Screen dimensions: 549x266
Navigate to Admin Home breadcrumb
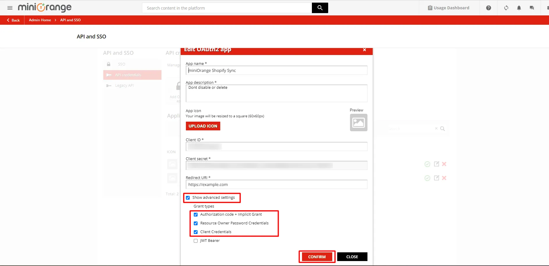click(x=40, y=20)
